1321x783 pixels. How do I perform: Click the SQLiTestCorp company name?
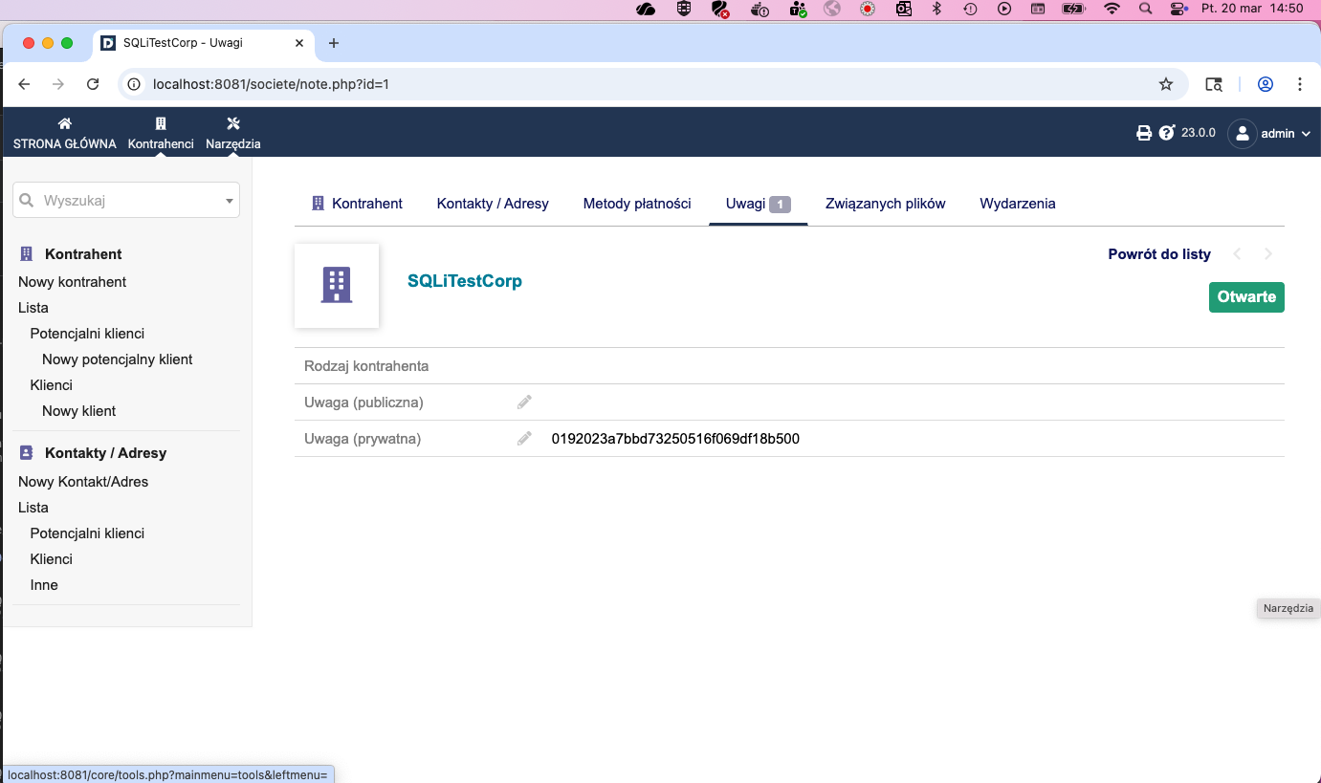click(x=465, y=281)
